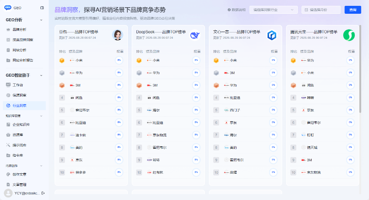Image resolution: width=369 pixels, height=200 pixels.
Task: Click the 提示词库 sidebar icon
Action: coord(8,145)
